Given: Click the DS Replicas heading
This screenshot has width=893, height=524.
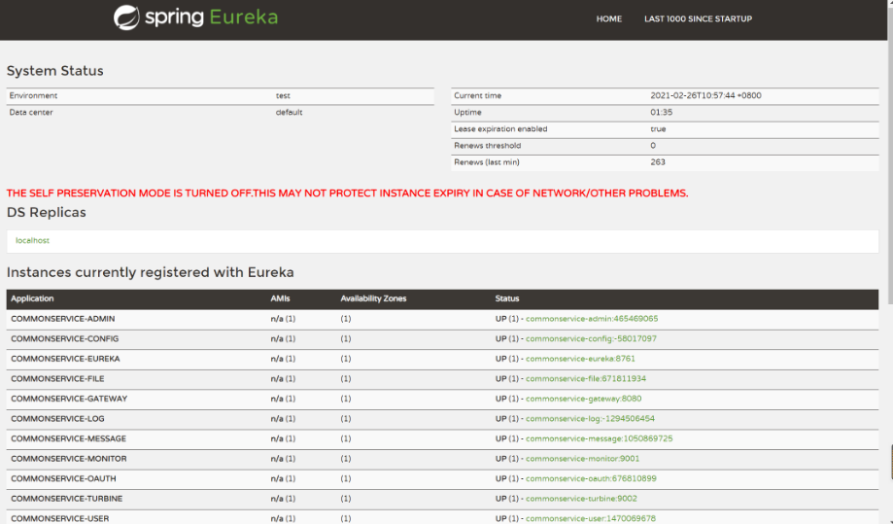Looking at the screenshot, I should point(46,212).
